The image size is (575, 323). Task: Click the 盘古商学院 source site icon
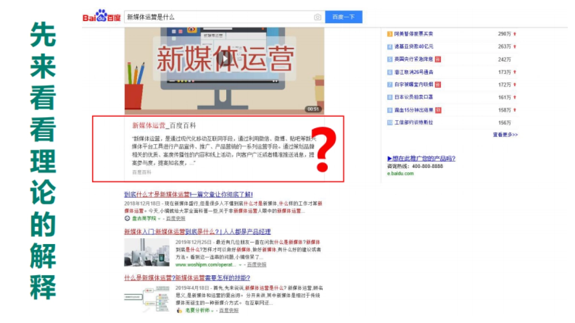[x=127, y=218]
